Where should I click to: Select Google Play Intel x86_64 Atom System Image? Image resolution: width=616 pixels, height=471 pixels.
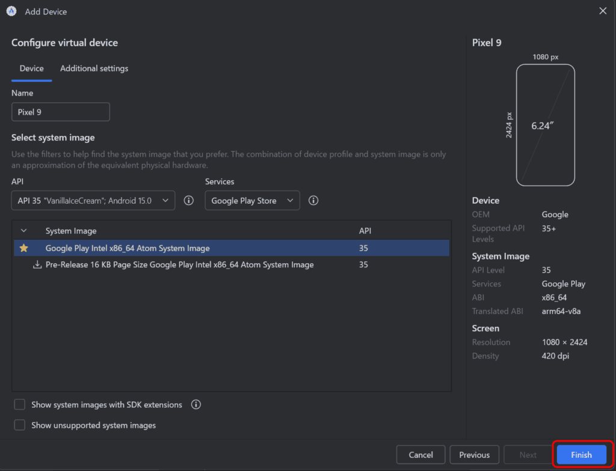pyautogui.click(x=232, y=248)
